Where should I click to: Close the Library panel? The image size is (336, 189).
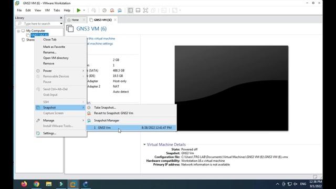(x=61, y=18)
